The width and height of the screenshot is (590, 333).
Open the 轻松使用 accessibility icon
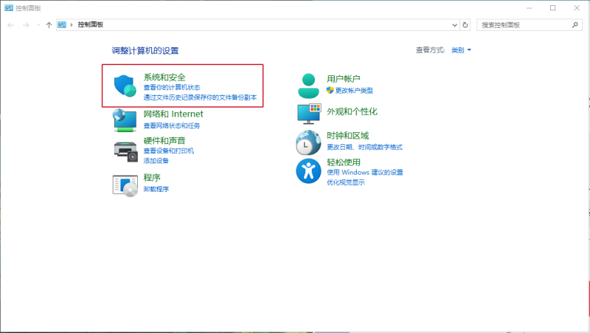pos(308,171)
